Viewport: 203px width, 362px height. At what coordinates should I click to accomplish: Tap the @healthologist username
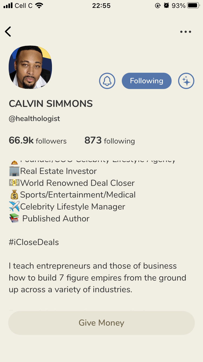(x=34, y=119)
